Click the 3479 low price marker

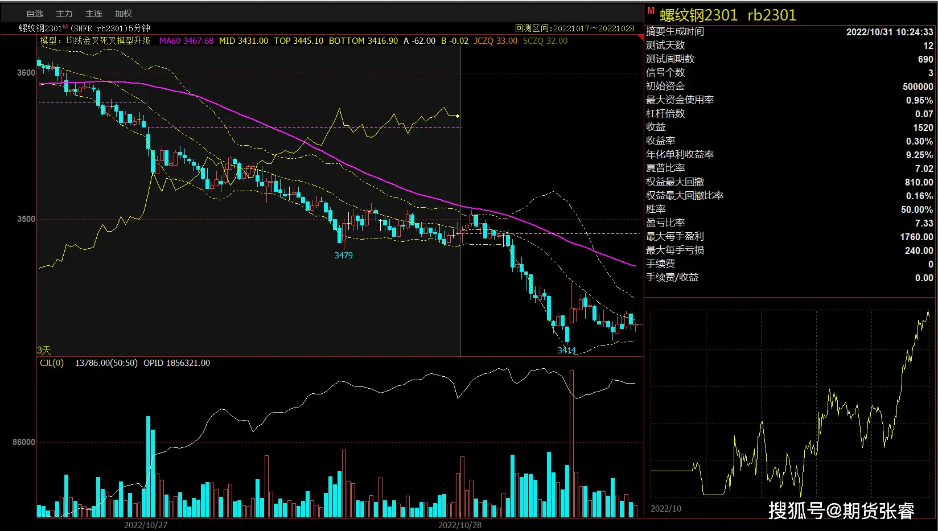(343, 256)
